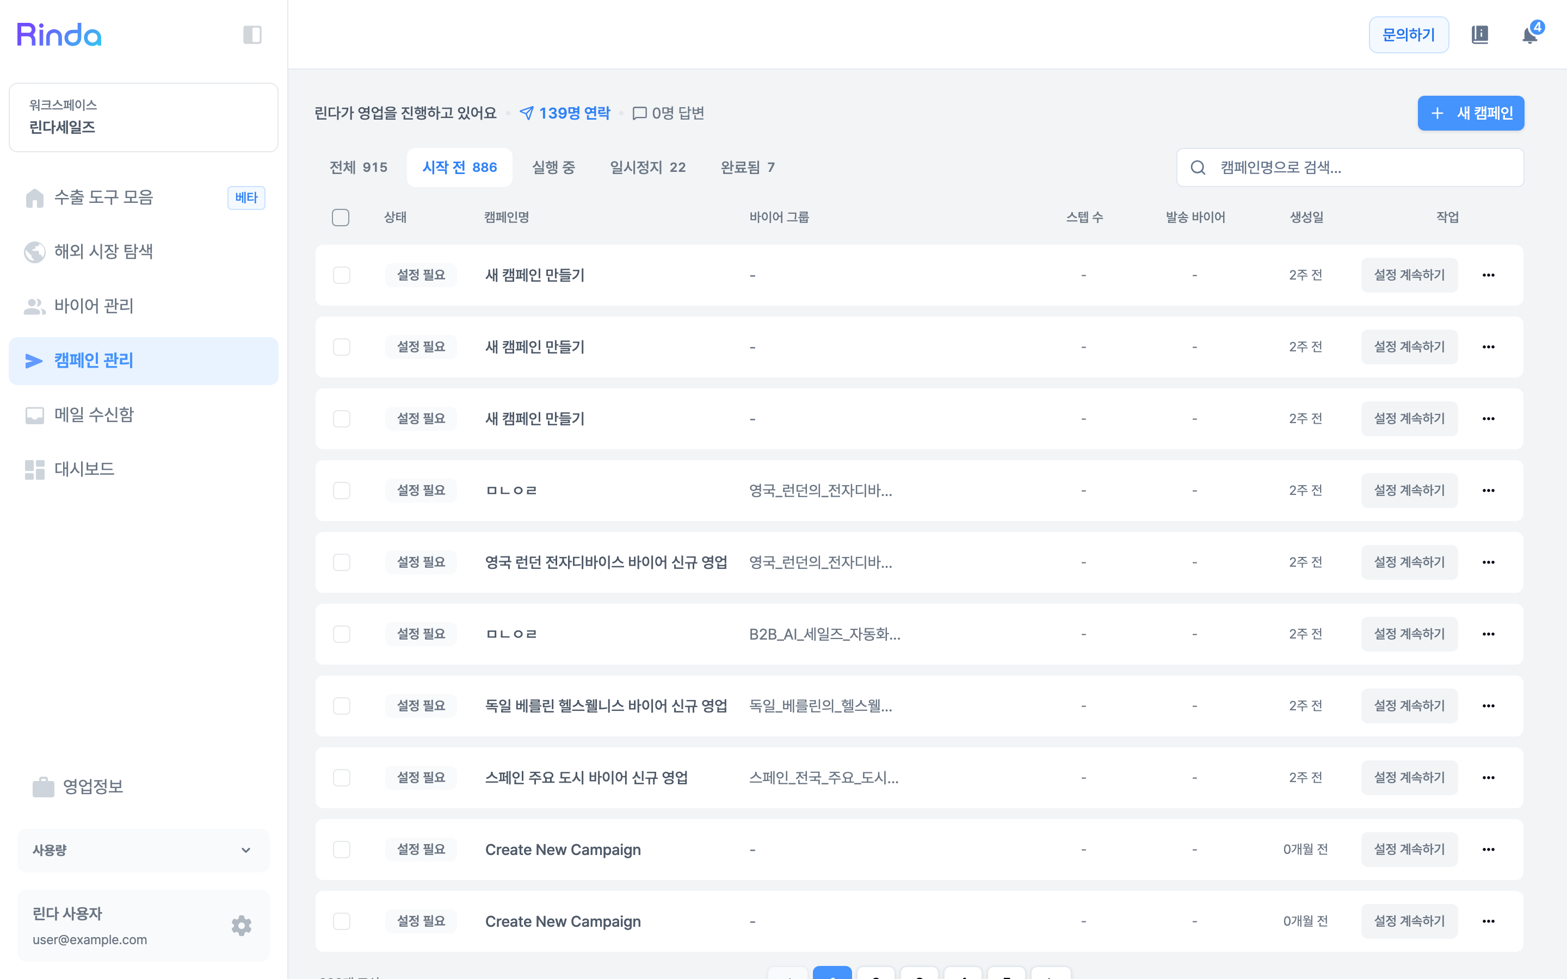The width and height of the screenshot is (1567, 979).
Task: Collapse the sidebar panel icon
Action: pyautogui.click(x=252, y=34)
